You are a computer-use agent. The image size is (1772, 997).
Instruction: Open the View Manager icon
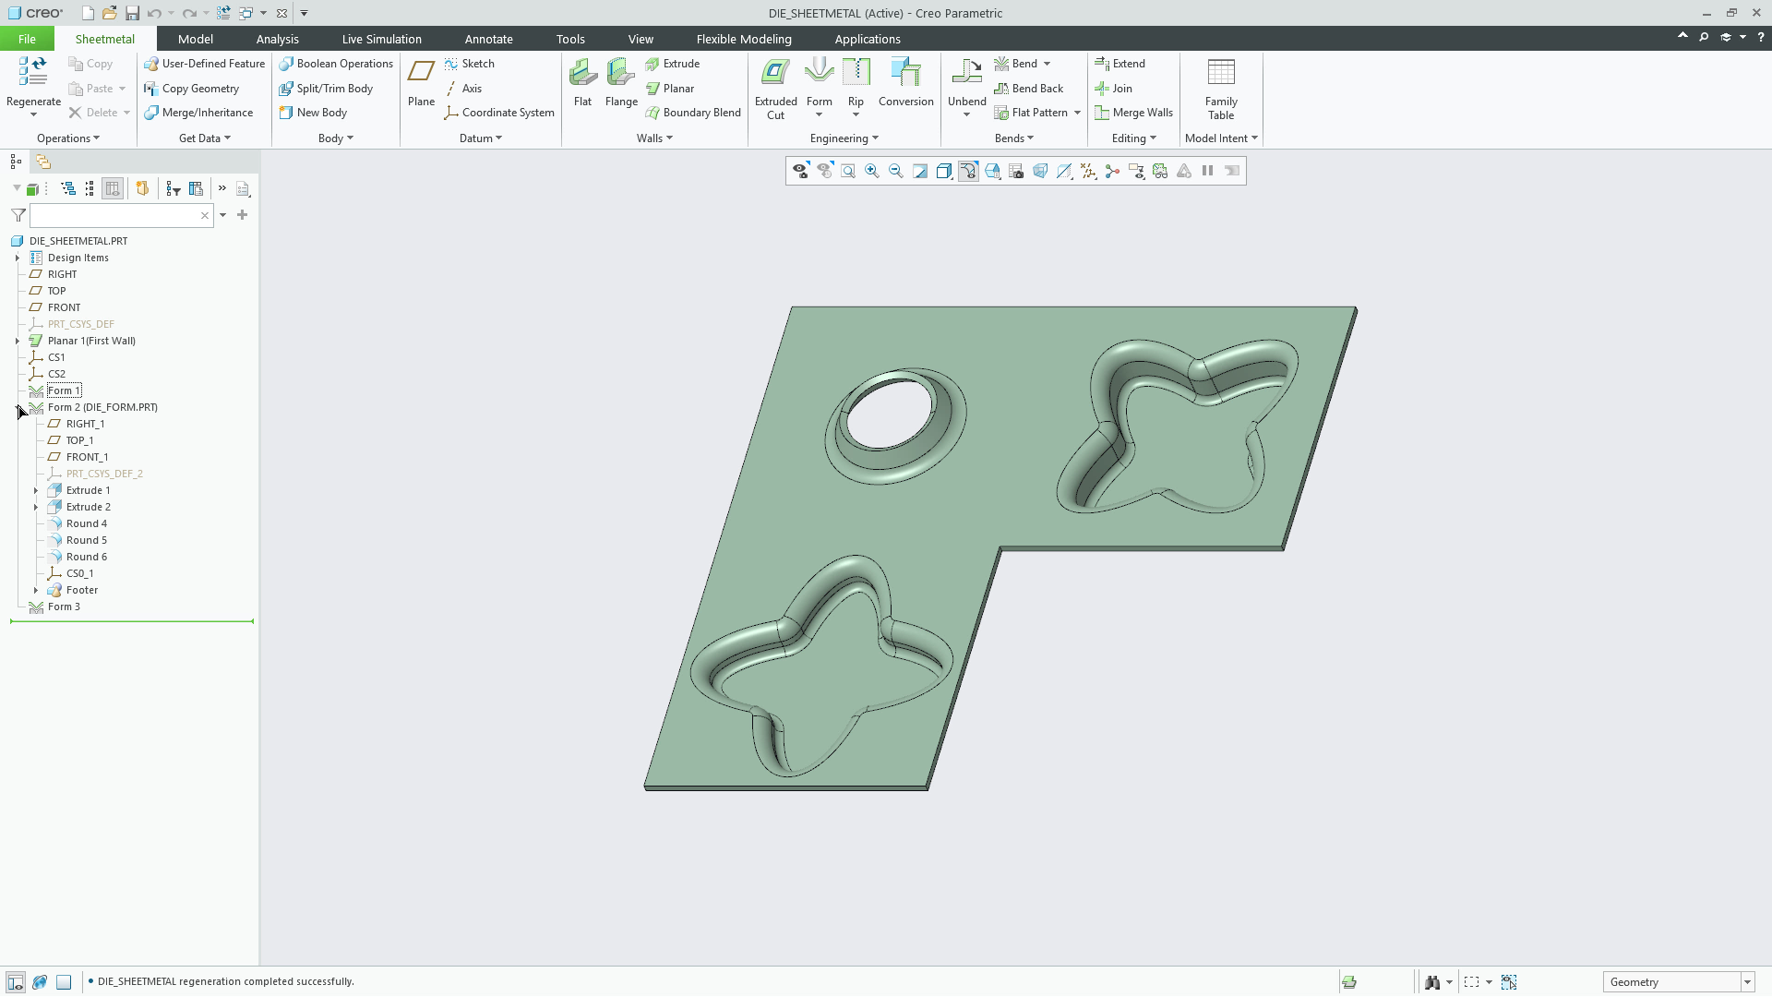(x=1016, y=171)
